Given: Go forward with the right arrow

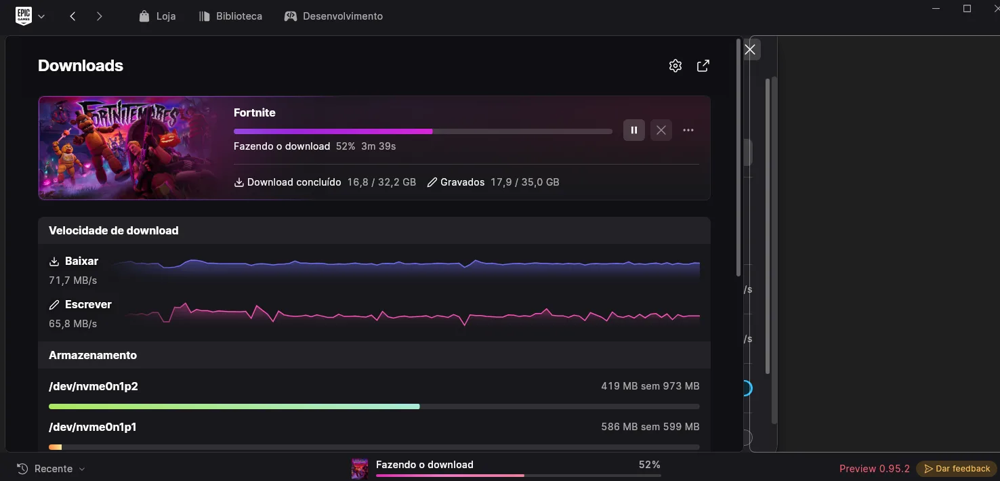Looking at the screenshot, I should tap(100, 16).
